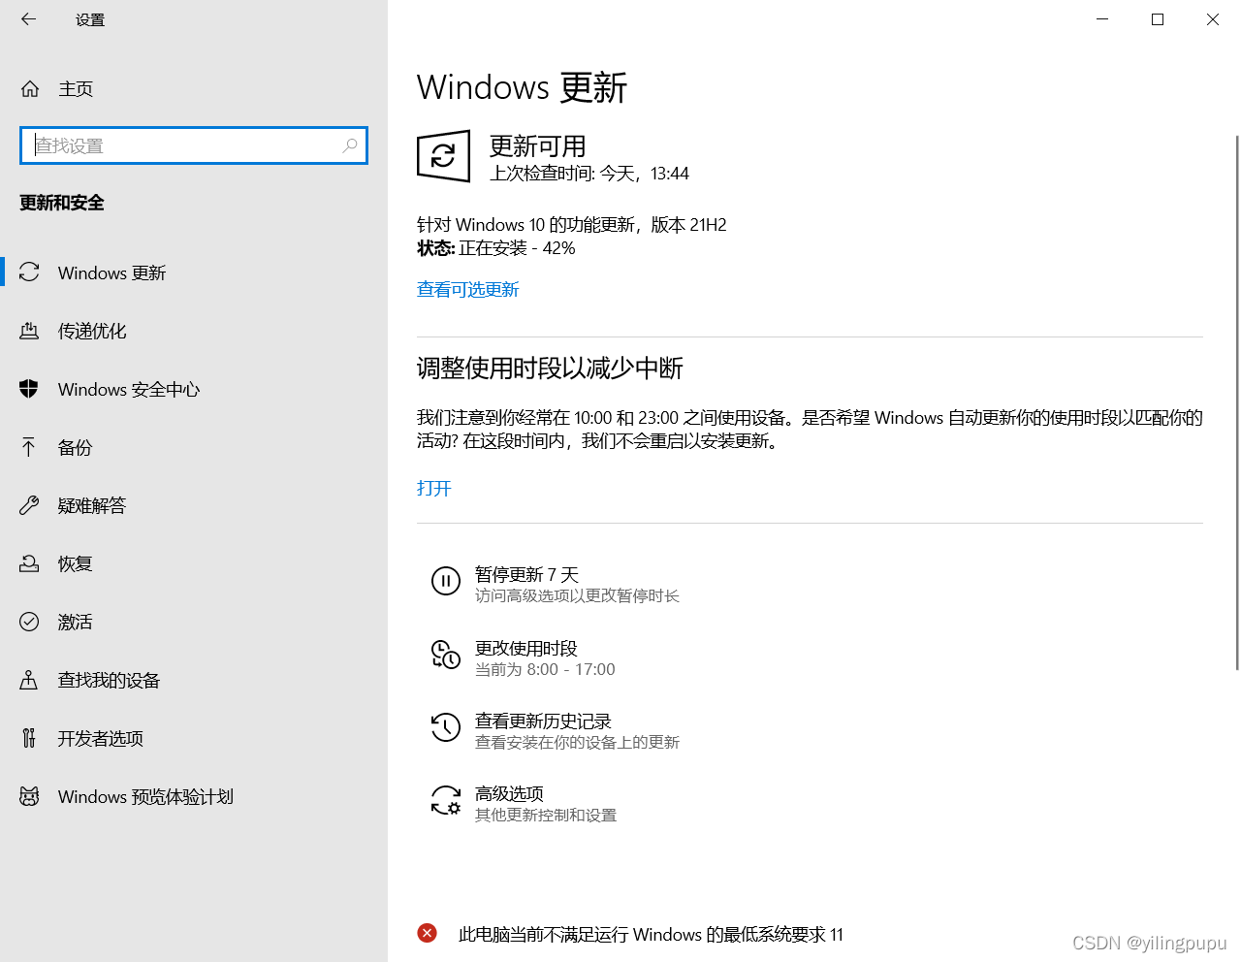The height and width of the screenshot is (962, 1241).
Task: Click the back arrow in Settings header
Action: click(28, 19)
